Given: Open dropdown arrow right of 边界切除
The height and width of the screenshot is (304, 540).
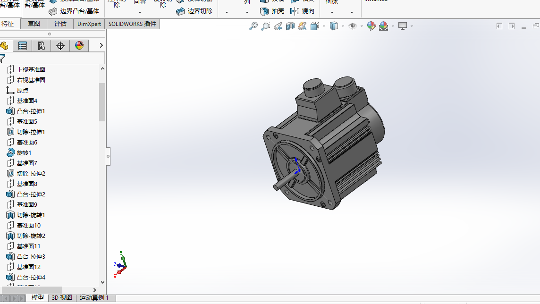Looking at the screenshot, I should (227, 12).
